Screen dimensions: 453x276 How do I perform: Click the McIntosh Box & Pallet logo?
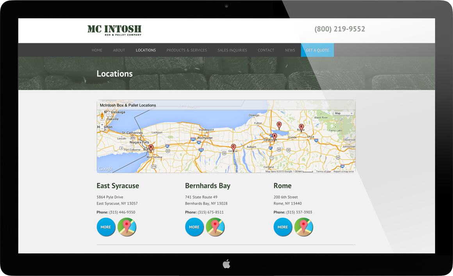click(114, 30)
